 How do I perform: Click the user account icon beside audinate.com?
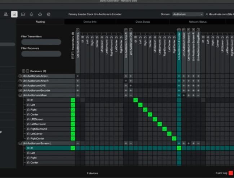[207, 14]
